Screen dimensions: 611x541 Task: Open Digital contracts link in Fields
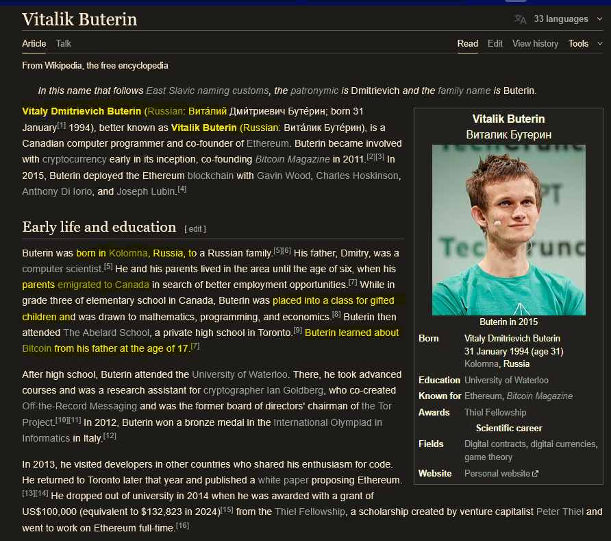click(x=495, y=444)
